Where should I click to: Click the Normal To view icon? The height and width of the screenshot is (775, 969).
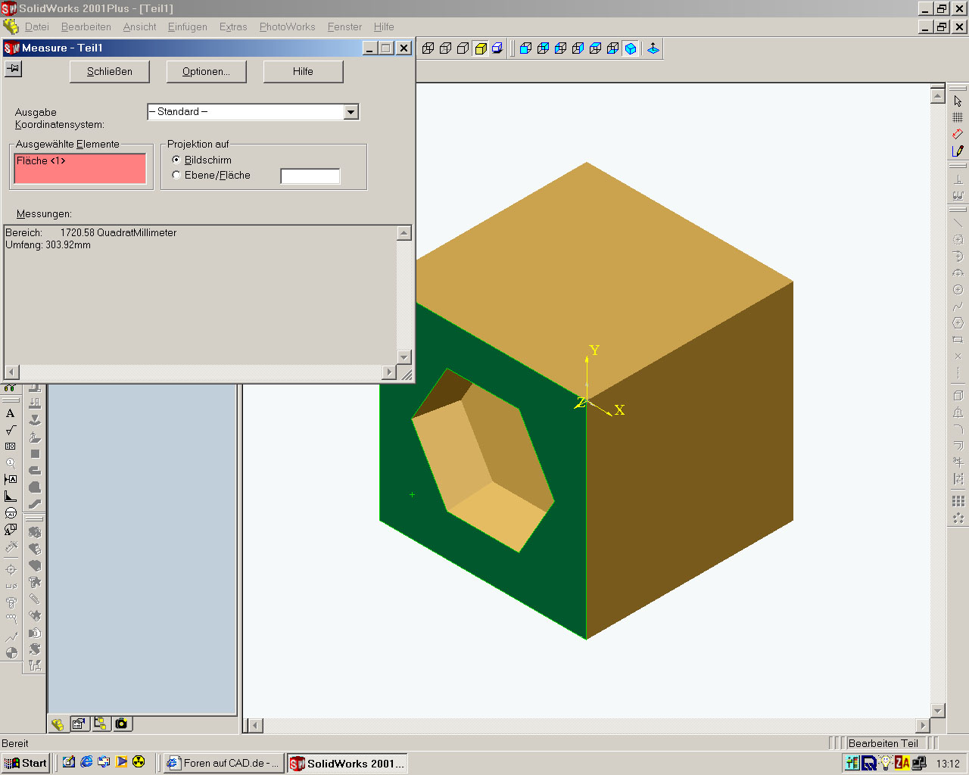653,48
